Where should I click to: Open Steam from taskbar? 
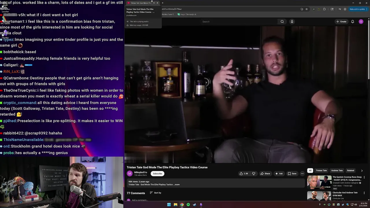pyautogui.click(x=195, y=205)
